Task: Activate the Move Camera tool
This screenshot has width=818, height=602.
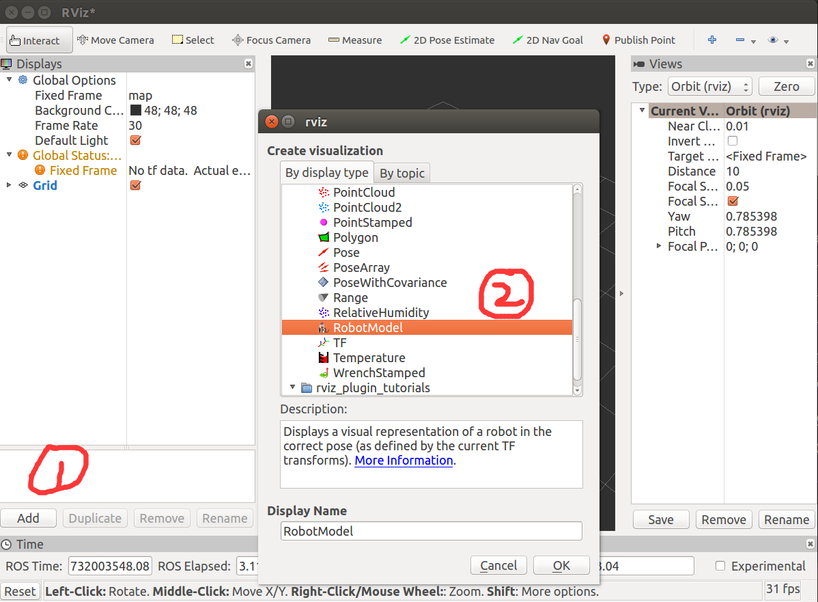Action: point(115,40)
